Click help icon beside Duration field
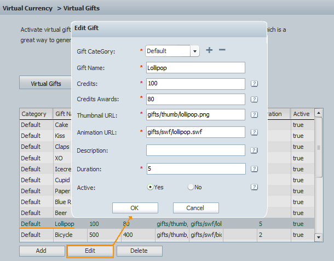This screenshot has width=334, height=261. 254,169
